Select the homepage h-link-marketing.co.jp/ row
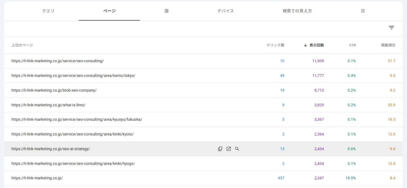407x188 pixels. (x=203, y=178)
